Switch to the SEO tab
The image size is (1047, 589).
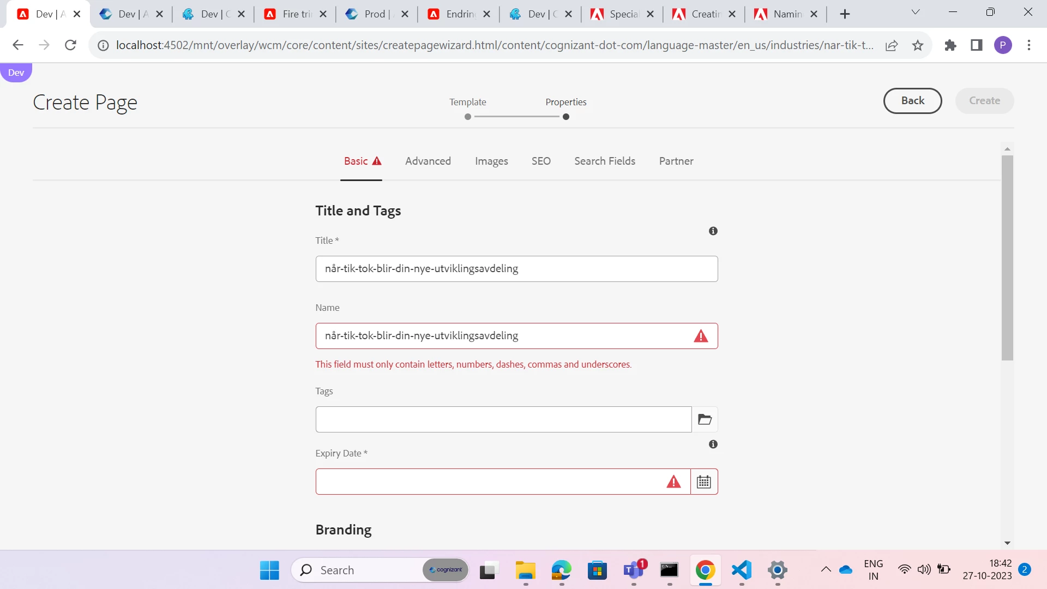coord(541,161)
